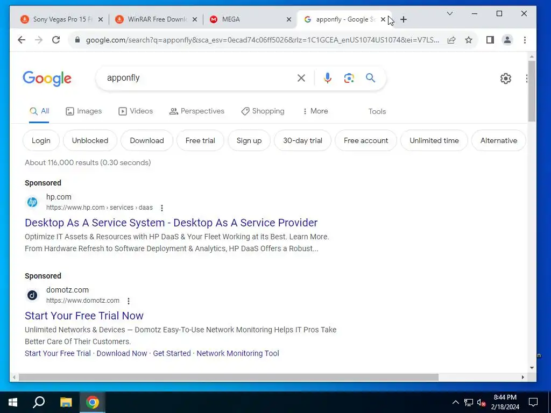551x413 pixels.
Task: Click the Unlimited time chip
Action: [434, 140]
